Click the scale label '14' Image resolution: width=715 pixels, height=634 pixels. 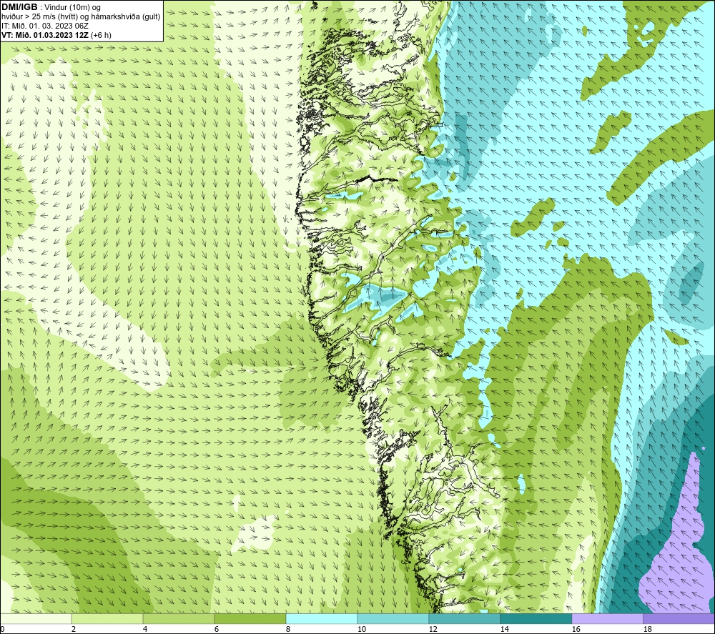(504, 629)
